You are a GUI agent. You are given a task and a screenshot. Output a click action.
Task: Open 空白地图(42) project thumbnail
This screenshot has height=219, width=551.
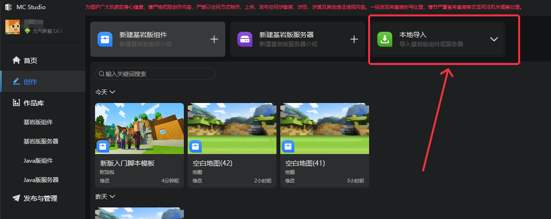coord(232,128)
